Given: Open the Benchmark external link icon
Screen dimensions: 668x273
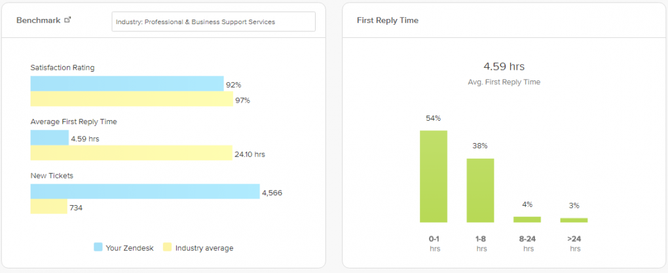Looking at the screenshot, I should click(x=67, y=20).
